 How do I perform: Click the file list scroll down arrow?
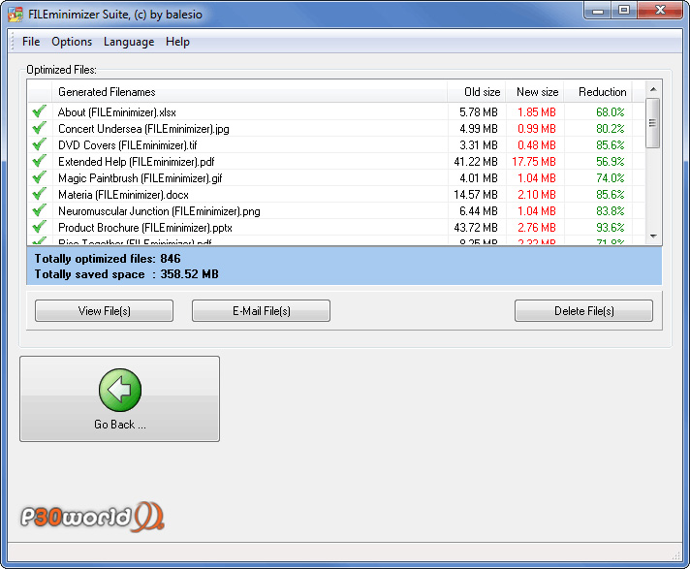(x=653, y=237)
